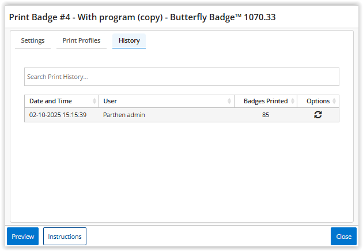The image size is (363, 251).
Task: Sort by the Date and Time header label
Action: coord(51,102)
